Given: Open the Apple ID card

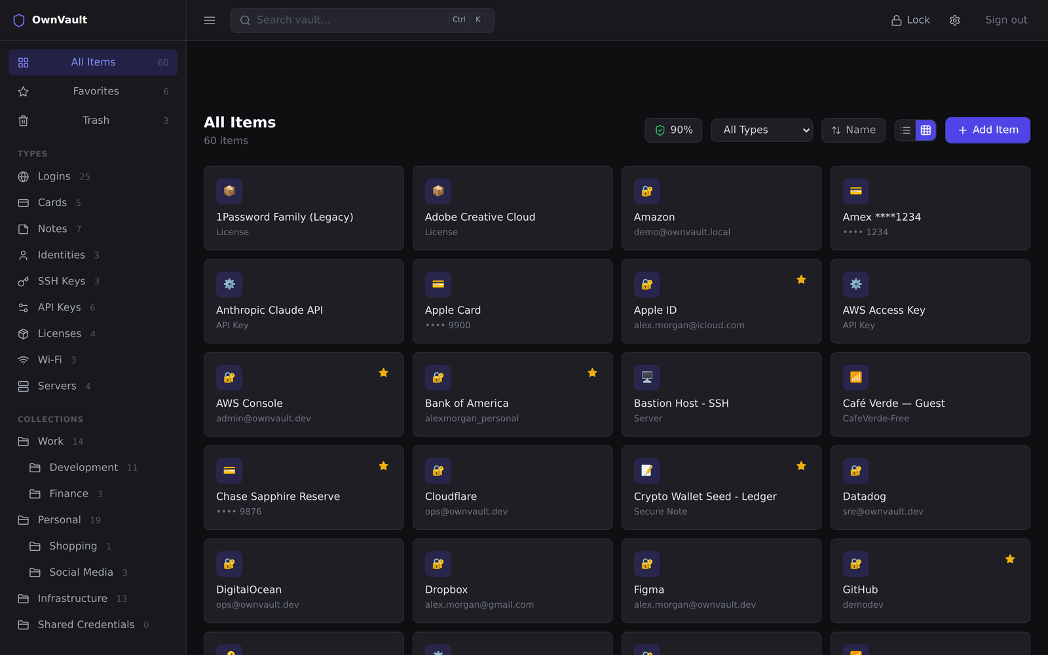Looking at the screenshot, I should pos(721,301).
